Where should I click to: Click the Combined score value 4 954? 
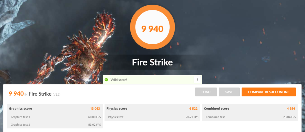coord(291,109)
